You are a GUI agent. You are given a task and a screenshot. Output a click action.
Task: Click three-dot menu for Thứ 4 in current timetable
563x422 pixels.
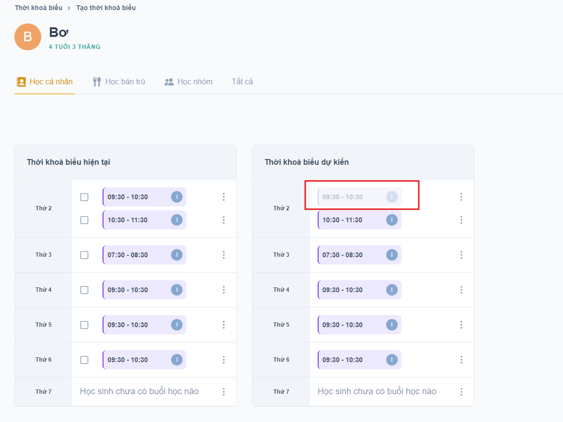224,290
